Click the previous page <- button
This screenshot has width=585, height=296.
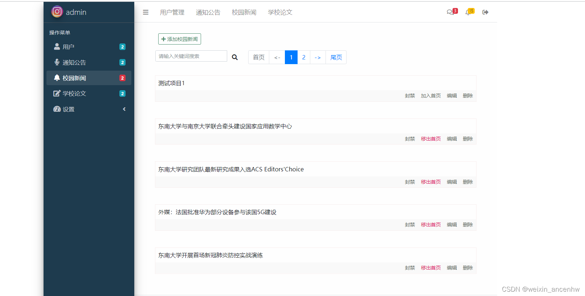pos(277,57)
